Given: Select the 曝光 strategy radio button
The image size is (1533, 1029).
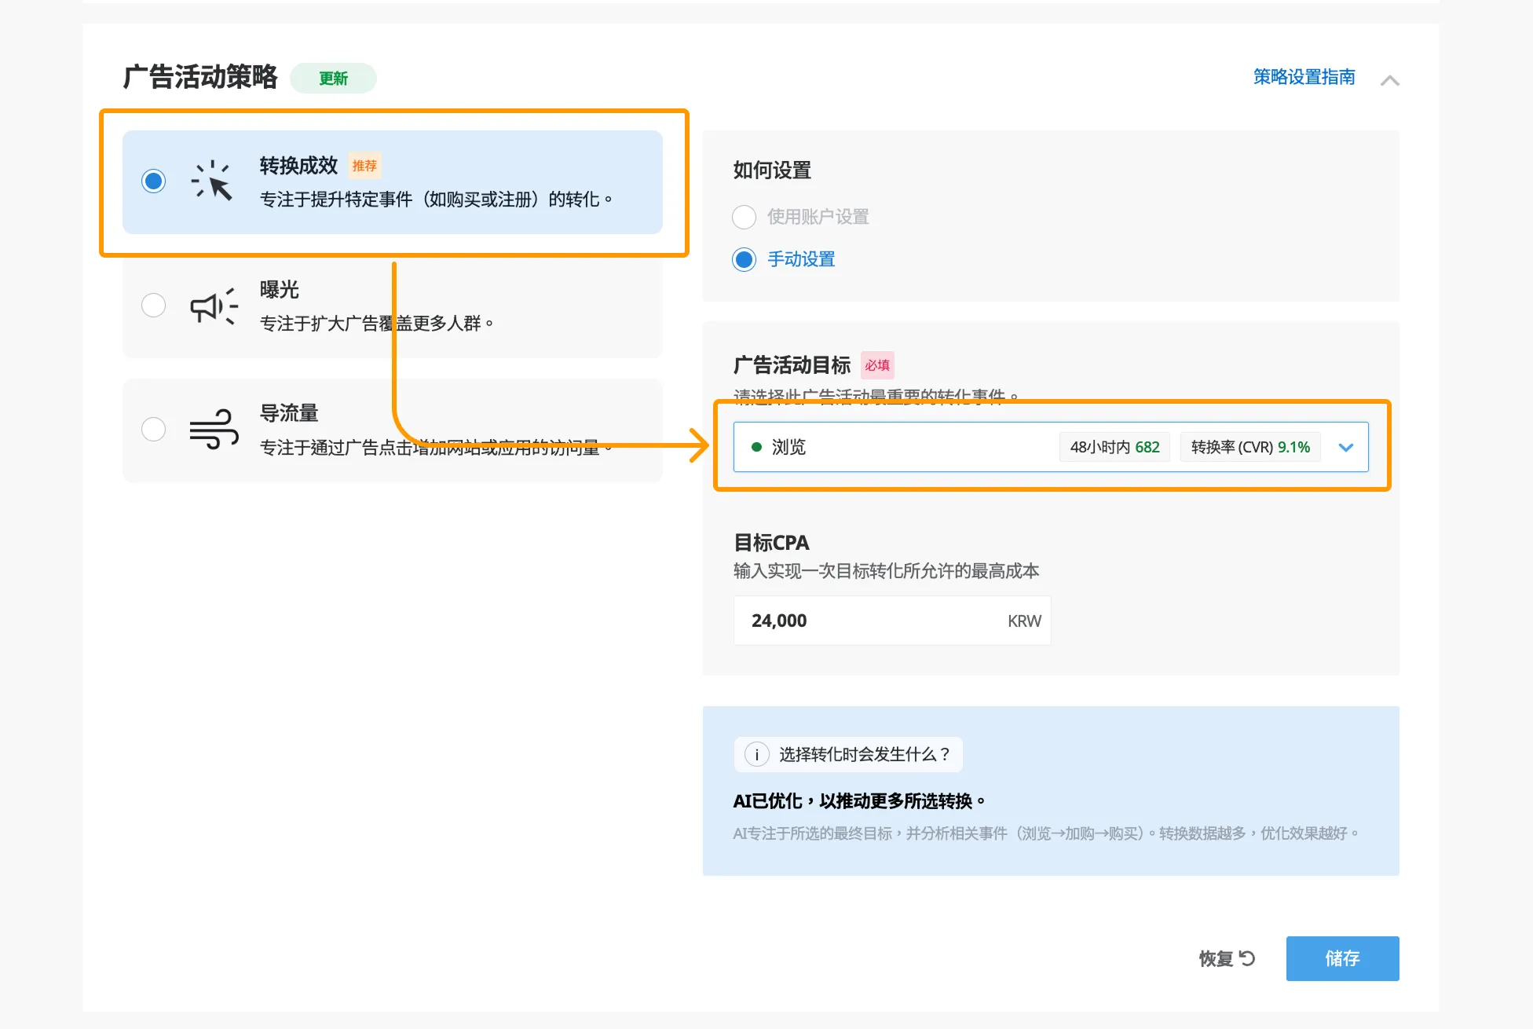Looking at the screenshot, I should [154, 306].
